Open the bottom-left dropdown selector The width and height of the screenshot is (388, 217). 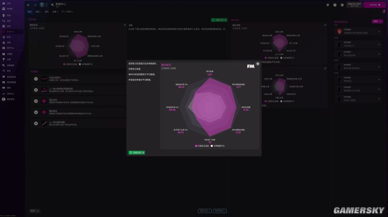[34, 211]
